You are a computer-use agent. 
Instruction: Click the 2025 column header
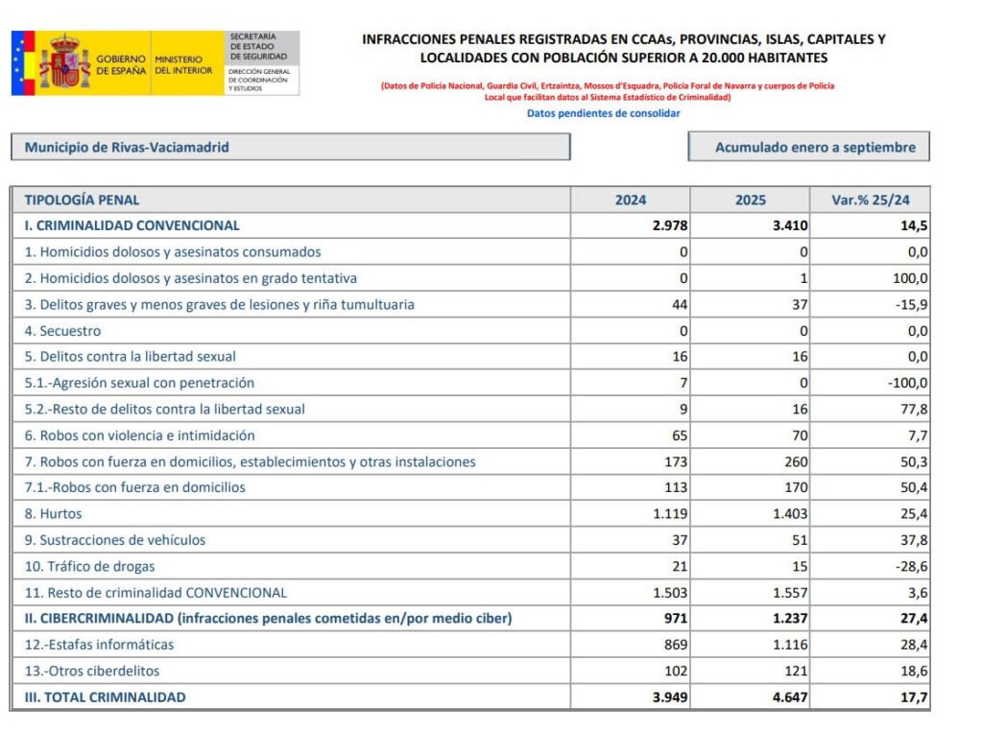pos(750,200)
